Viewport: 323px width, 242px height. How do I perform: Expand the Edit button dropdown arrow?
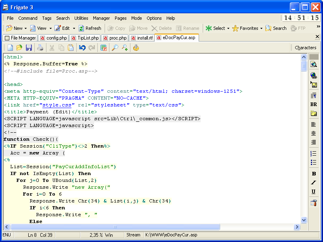[74, 28]
